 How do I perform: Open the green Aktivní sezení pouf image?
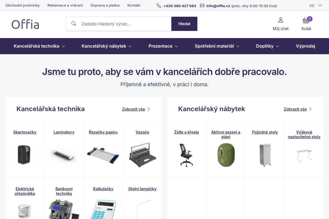226,155
